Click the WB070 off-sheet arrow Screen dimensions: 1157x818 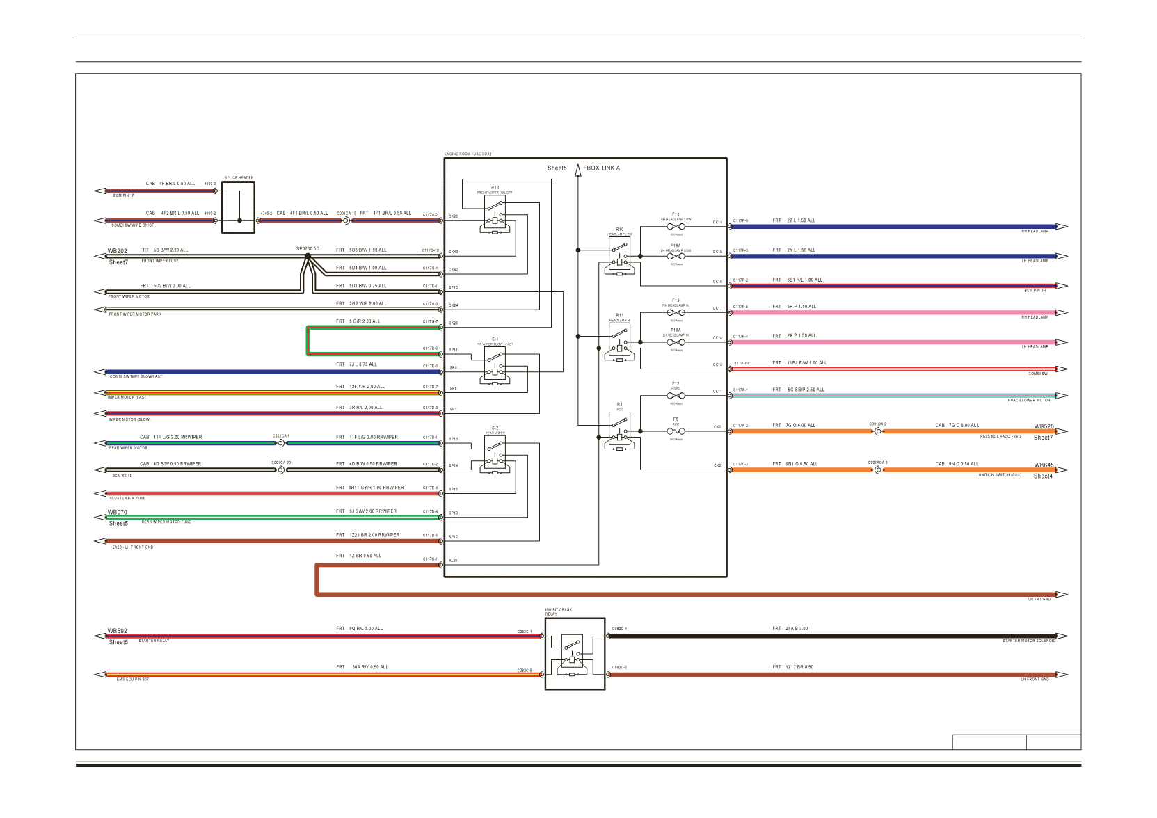click(100, 518)
